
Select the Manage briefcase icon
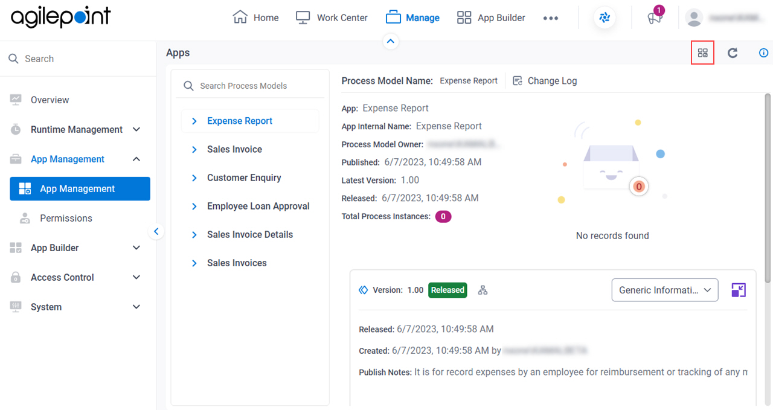[x=393, y=18]
